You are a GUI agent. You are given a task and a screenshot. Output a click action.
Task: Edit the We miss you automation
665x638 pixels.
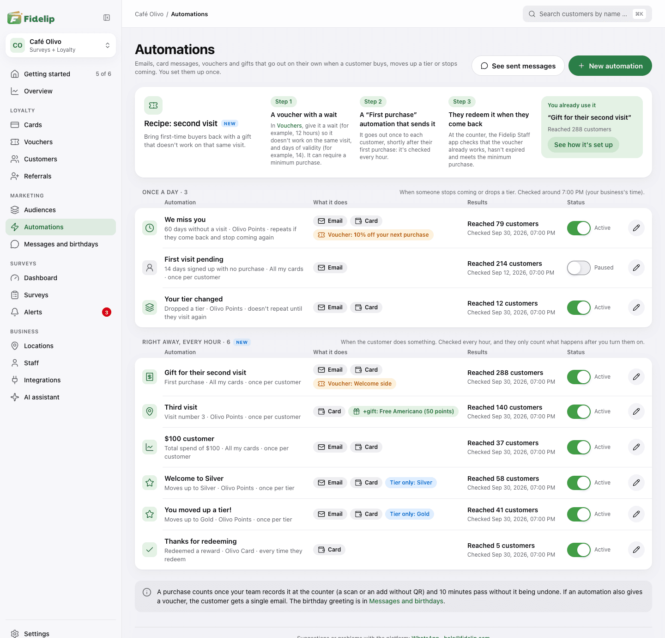coord(636,228)
